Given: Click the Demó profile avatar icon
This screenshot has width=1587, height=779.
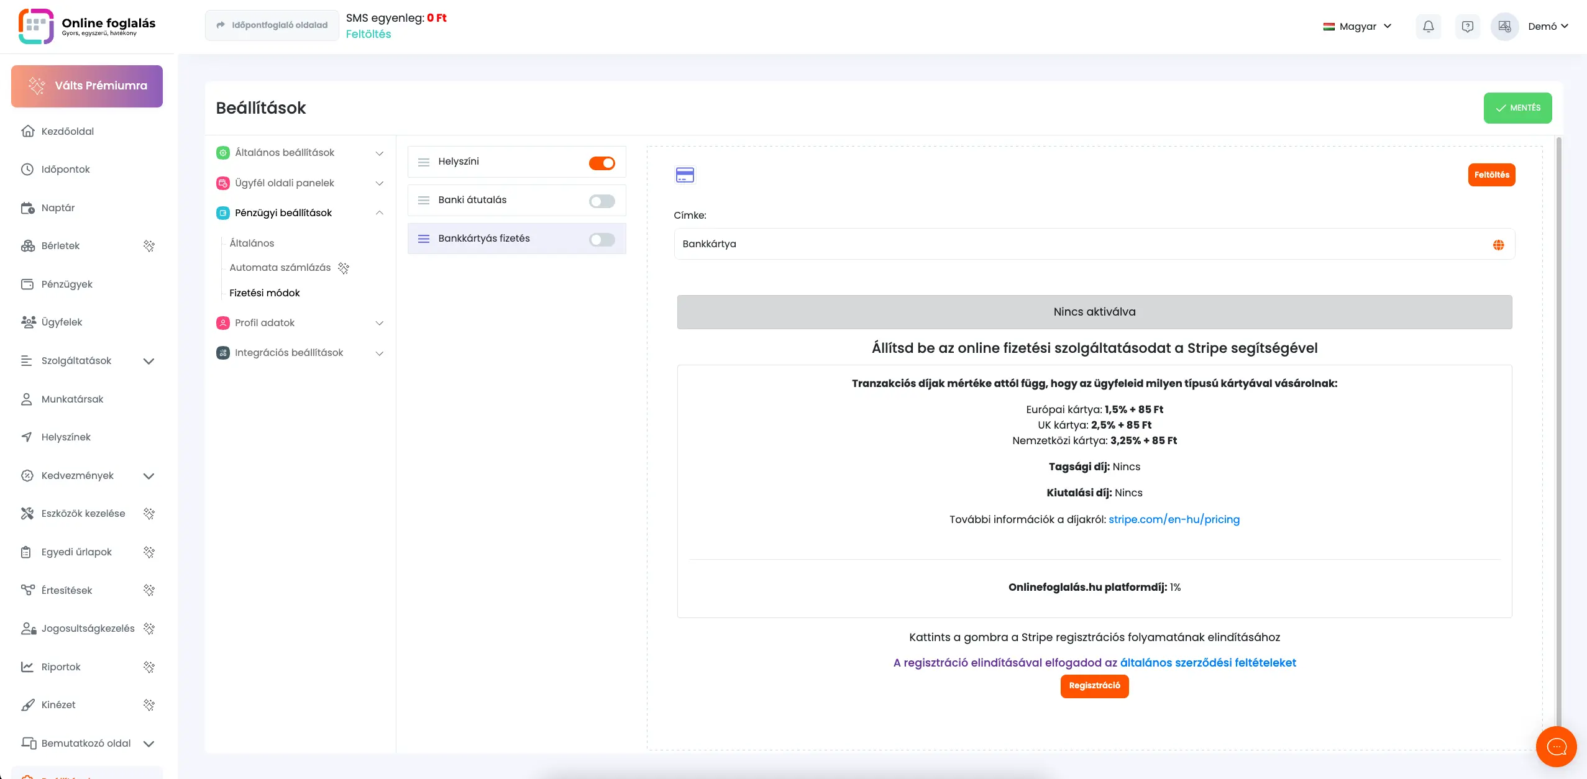Looking at the screenshot, I should tap(1504, 26).
